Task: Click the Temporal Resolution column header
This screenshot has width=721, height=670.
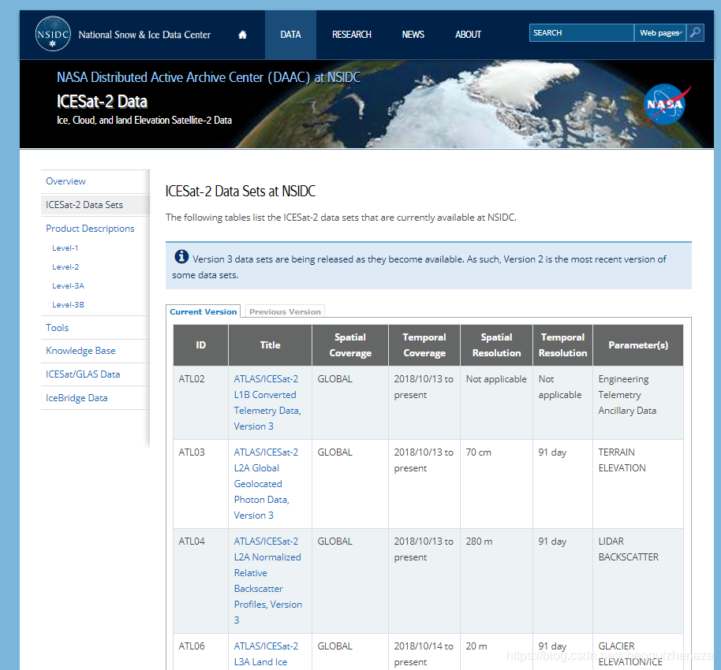Action: 562,345
